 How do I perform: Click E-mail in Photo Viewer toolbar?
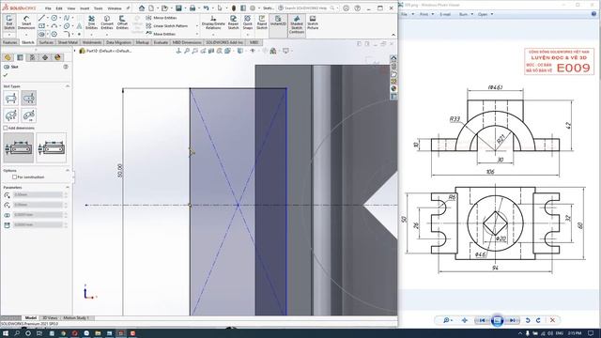pyautogui.click(x=445, y=14)
